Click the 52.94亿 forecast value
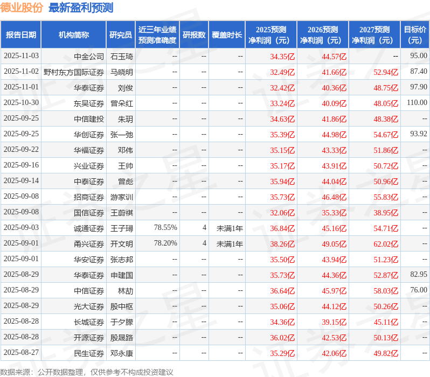 click(x=386, y=72)
